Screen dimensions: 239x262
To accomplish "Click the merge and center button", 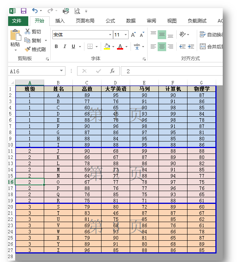I will 211,47.
